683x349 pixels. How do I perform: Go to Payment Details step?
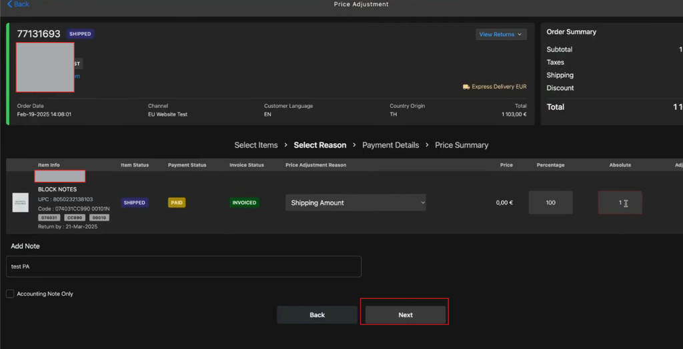coord(390,145)
